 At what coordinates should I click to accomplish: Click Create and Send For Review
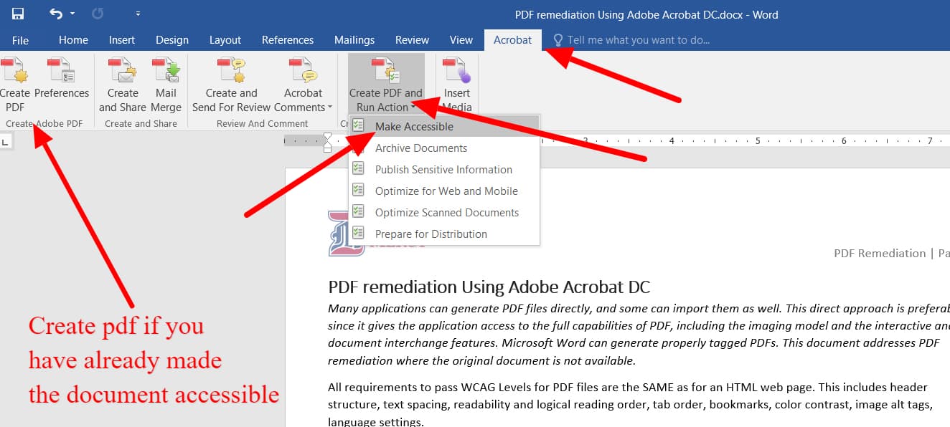click(x=231, y=85)
